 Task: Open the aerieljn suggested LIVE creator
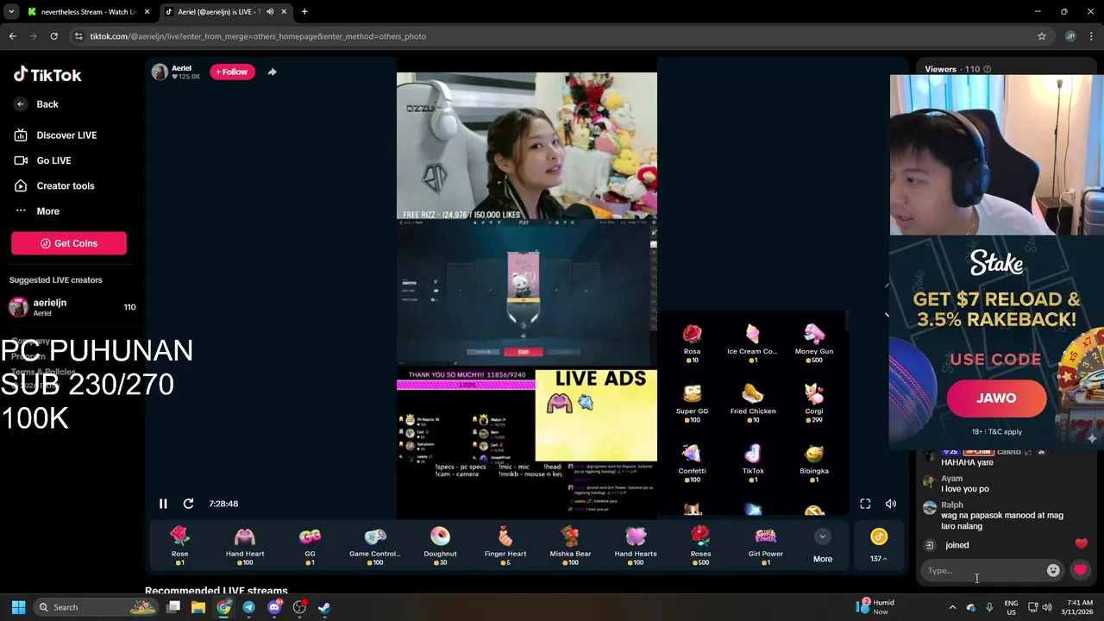71,307
